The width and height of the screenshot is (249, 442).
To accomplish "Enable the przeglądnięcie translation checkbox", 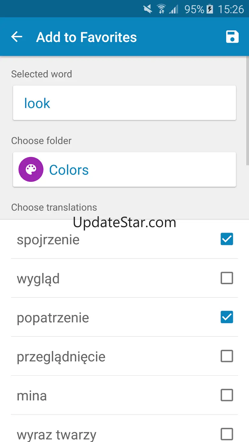I will [227, 356].
